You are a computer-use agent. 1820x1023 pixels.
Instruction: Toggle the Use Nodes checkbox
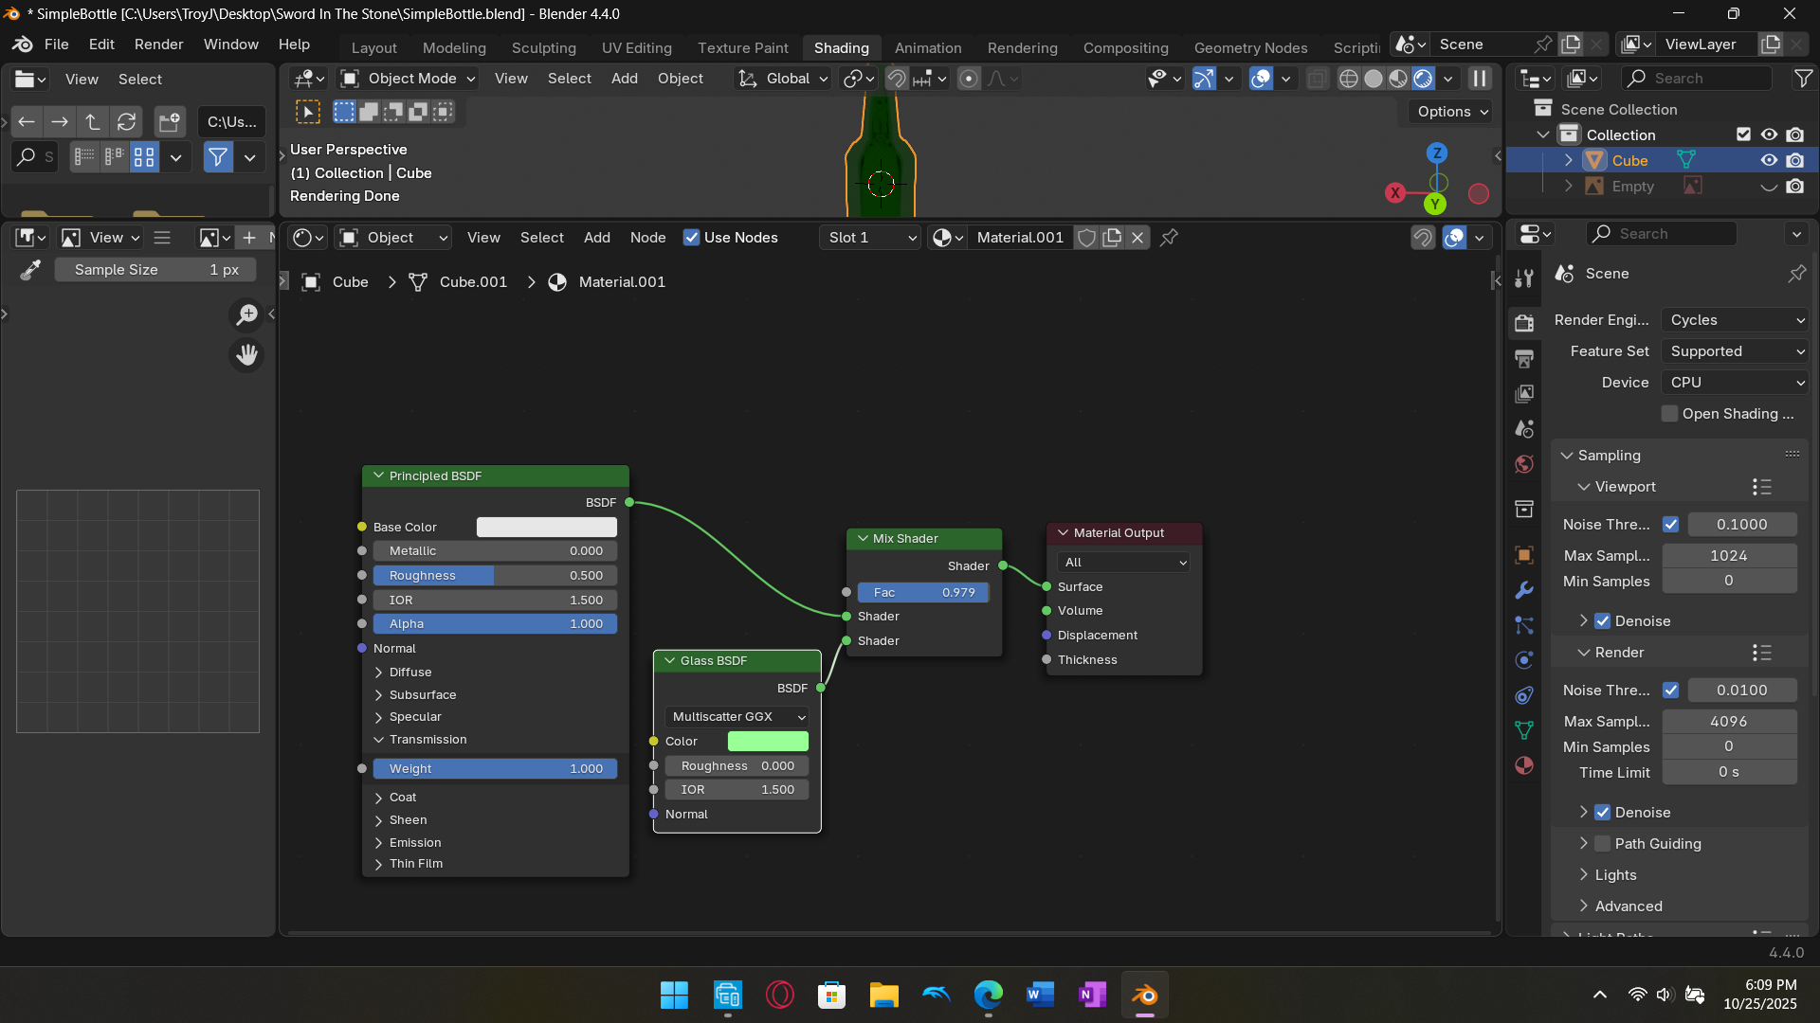(692, 238)
